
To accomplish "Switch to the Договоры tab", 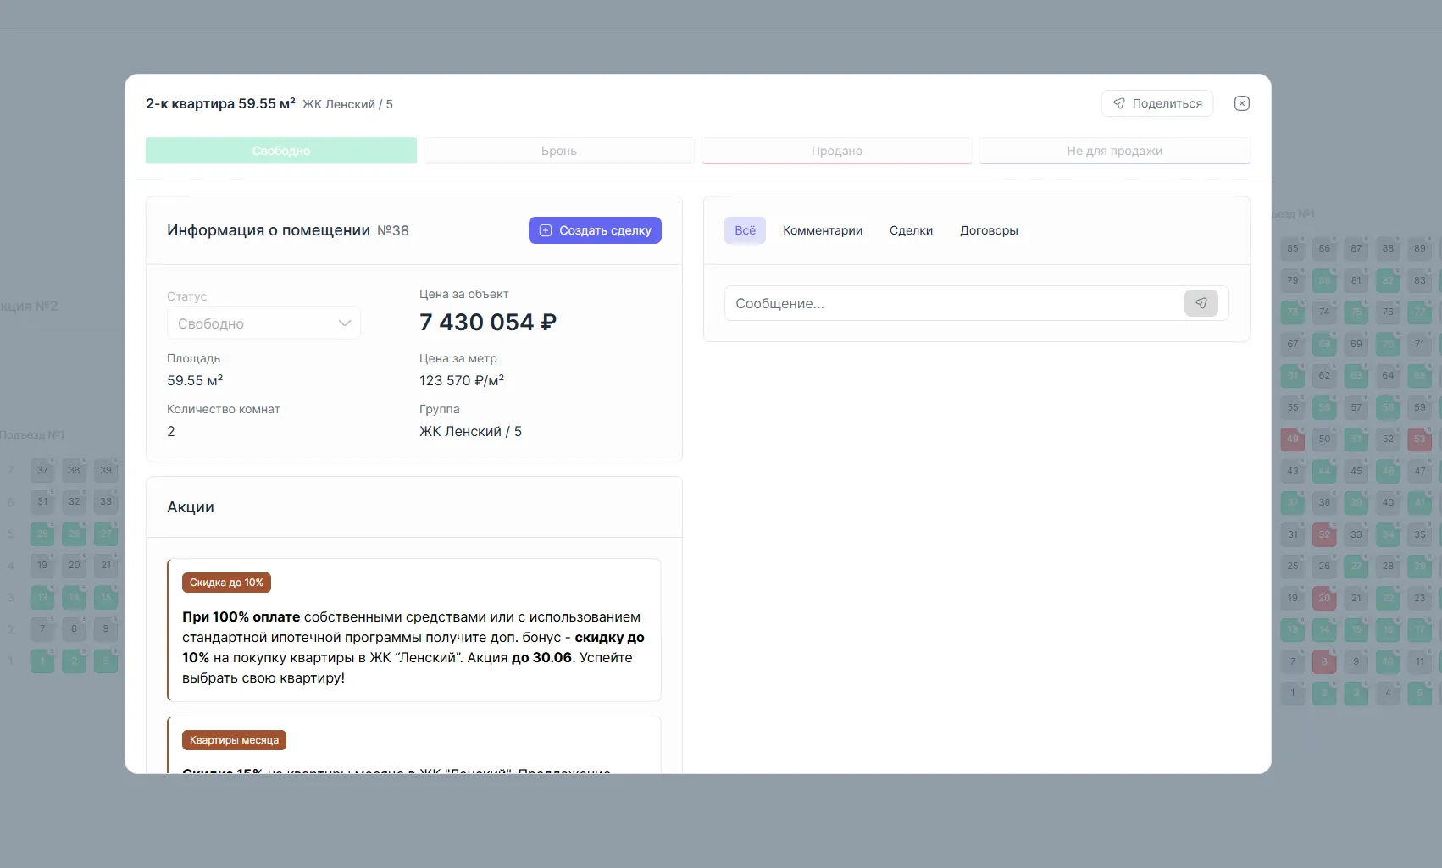I will 989,230.
